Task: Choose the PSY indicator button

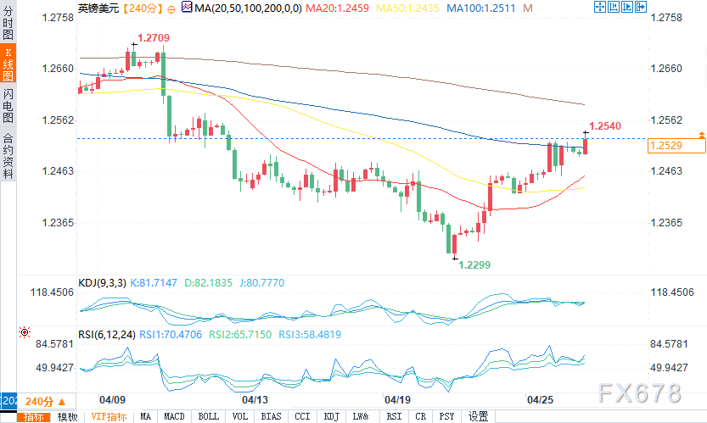Action: (446, 417)
